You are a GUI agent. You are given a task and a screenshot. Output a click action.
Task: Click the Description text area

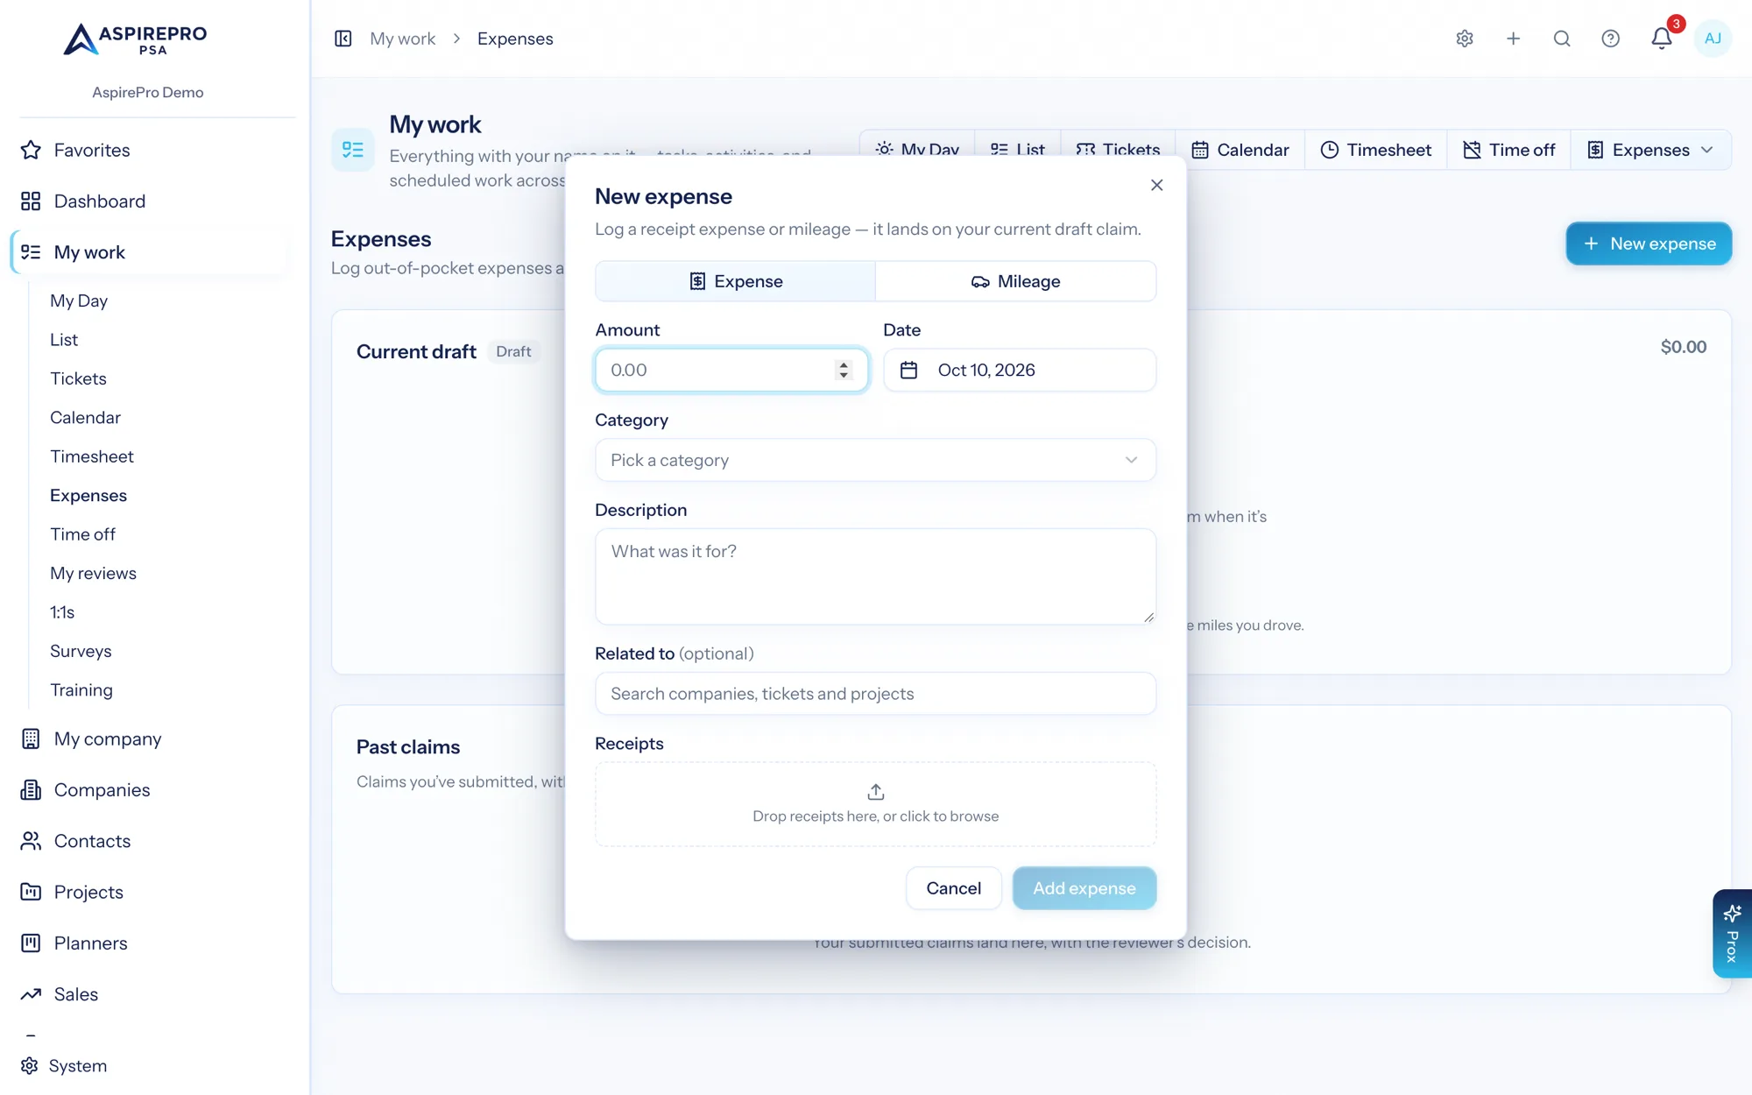875,576
